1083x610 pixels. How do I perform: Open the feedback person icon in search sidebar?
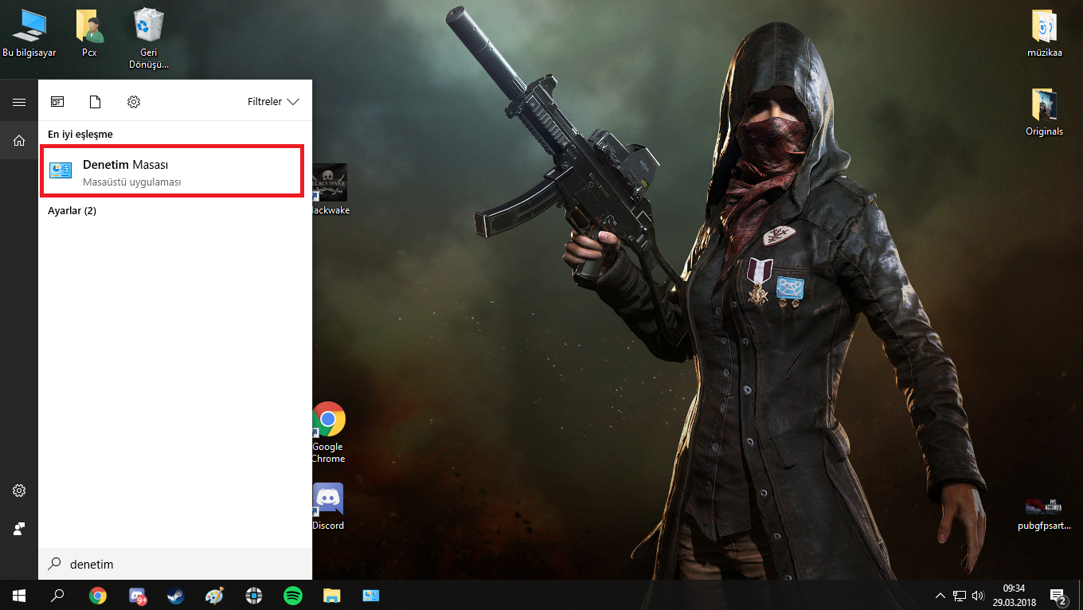19,529
